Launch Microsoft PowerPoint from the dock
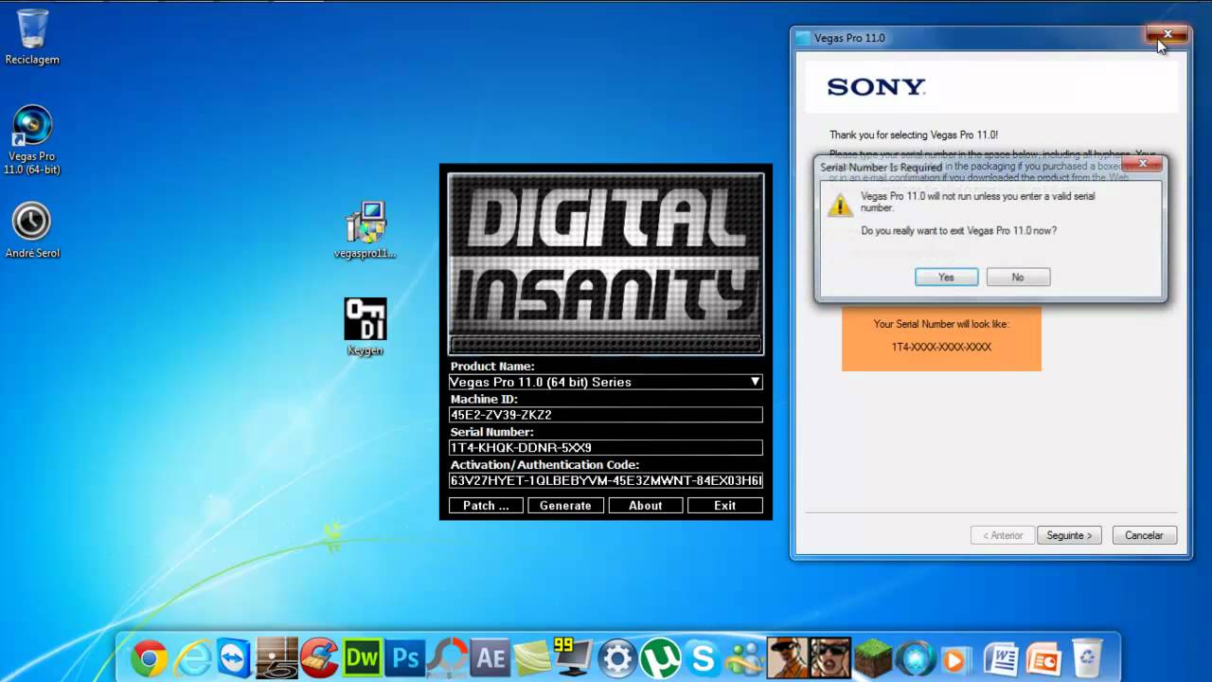Image resolution: width=1212 pixels, height=682 pixels. [1043, 657]
